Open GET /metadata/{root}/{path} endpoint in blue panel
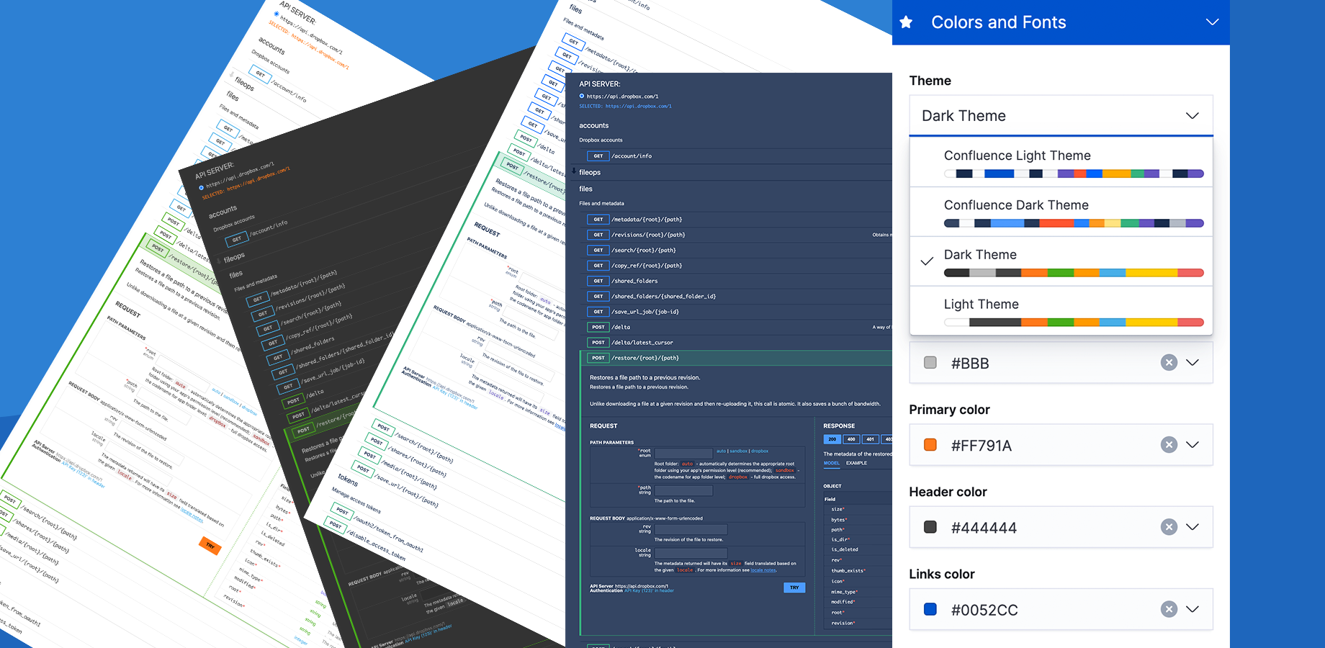Viewport: 1325px width, 648px height. (736, 220)
